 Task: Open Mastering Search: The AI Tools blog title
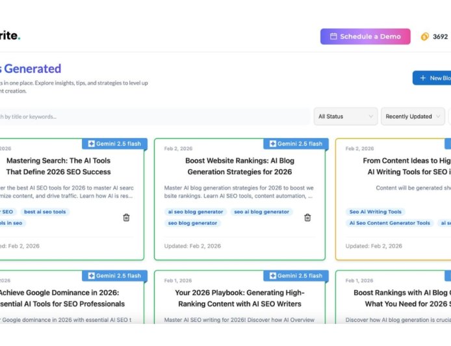coord(58,166)
